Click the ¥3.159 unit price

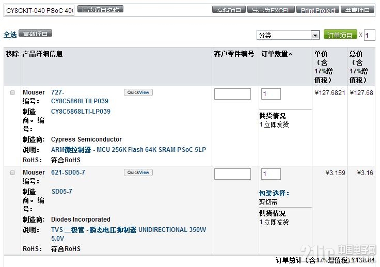pyautogui.click(x=336, y=173)
